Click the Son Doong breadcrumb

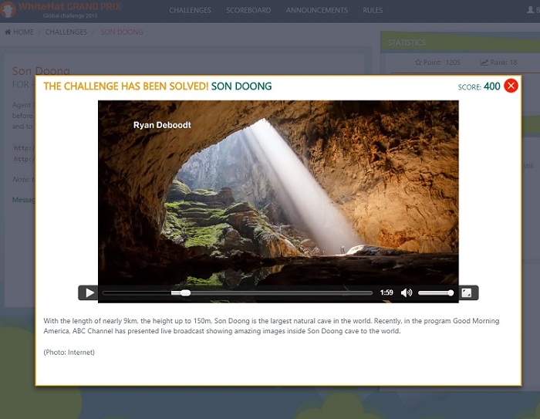122,32
